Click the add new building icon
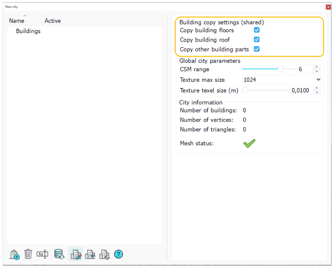The width and height of the screenshot is (334, 268). pyautogui.click(x=15, y=254)
